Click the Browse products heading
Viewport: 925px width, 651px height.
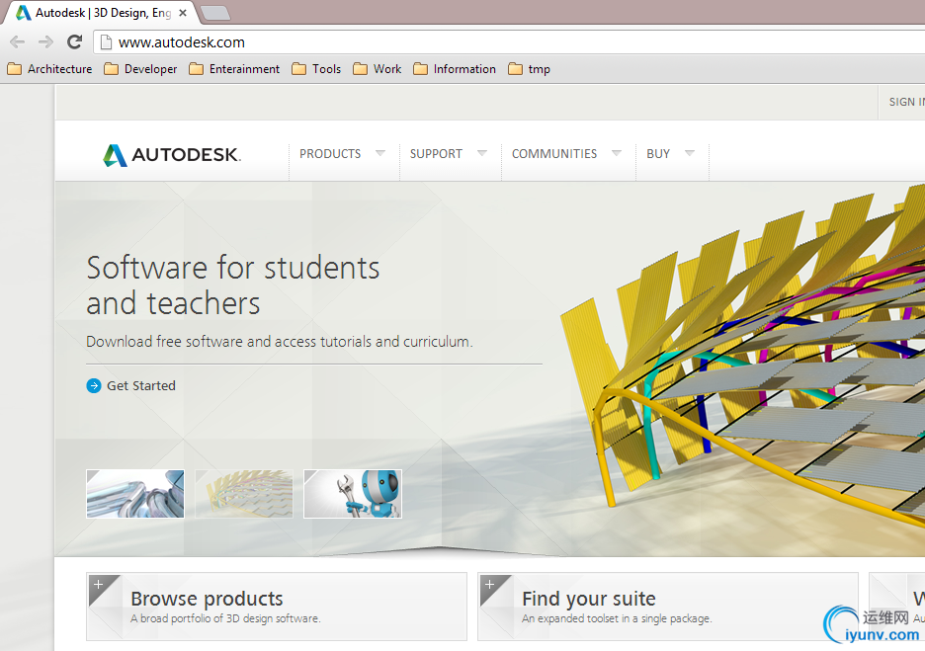pyautogui.click(x=208, y=599)
